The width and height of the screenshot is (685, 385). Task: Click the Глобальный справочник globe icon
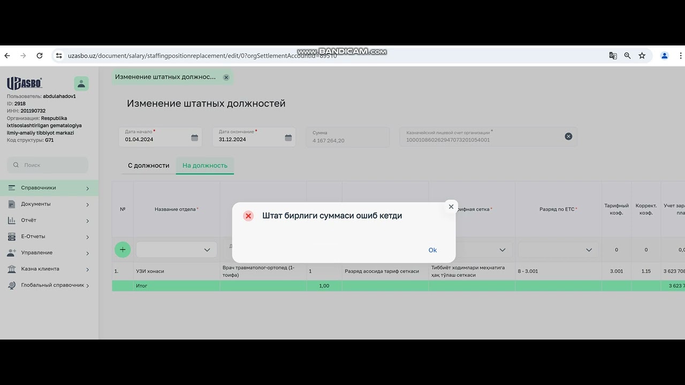point(11,285)
